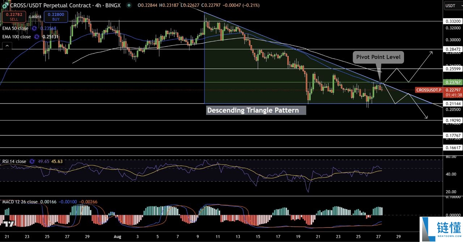The image size is (463, 242).
Task: Click the refresh icon beside EMA 100
Action: tap(37, 37)
